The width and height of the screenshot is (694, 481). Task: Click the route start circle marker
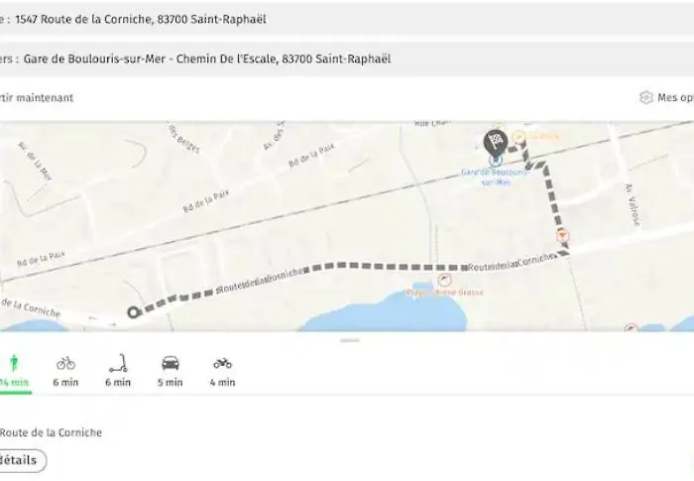tap(133, 312)
